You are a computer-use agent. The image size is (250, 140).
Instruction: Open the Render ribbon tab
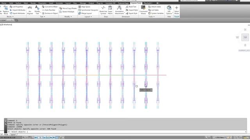coord(33,3)
